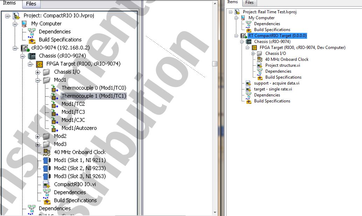Expand Chassis I/O in CompactRIO IO project

pyautogui.click(x=37, y=72)
